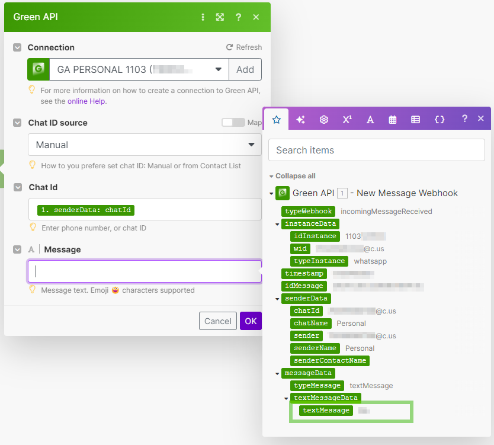Open Green API module help icon
The image size is (494, 445).
[x=238, y=17]
